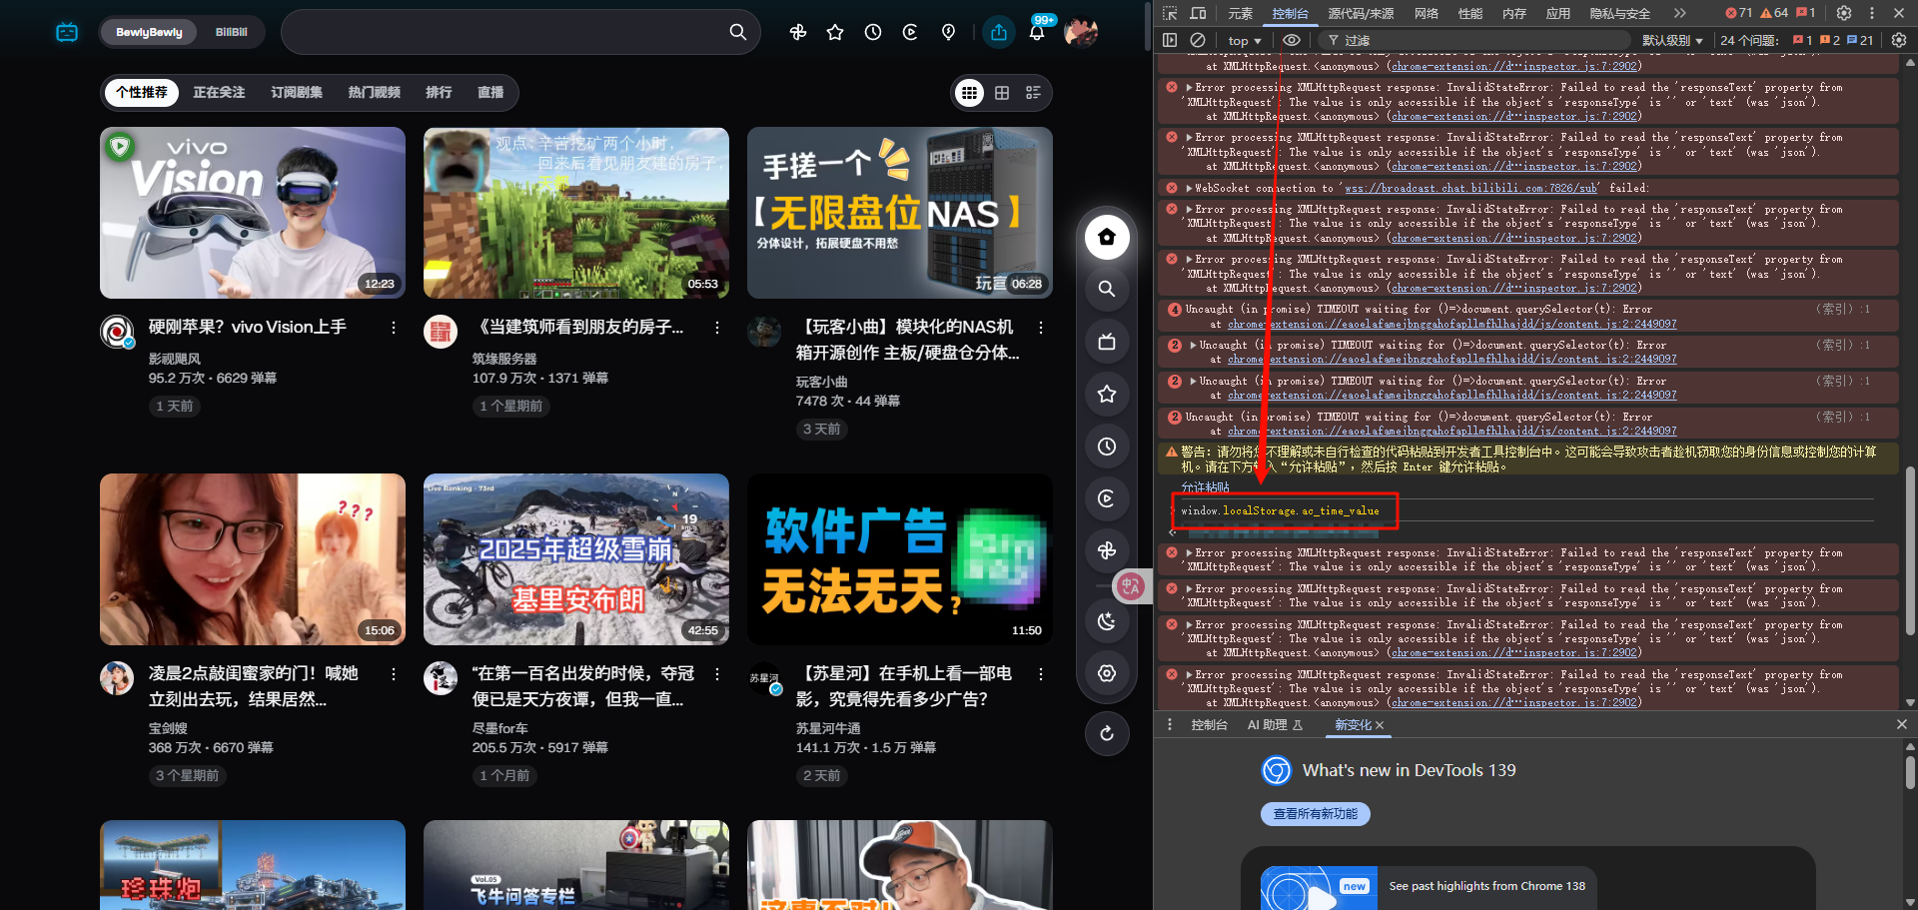1918x910 pixels.
Task: Open more options for 苏星河 在手机上看一部电影 video
Action: click(x=1041, y=674)
